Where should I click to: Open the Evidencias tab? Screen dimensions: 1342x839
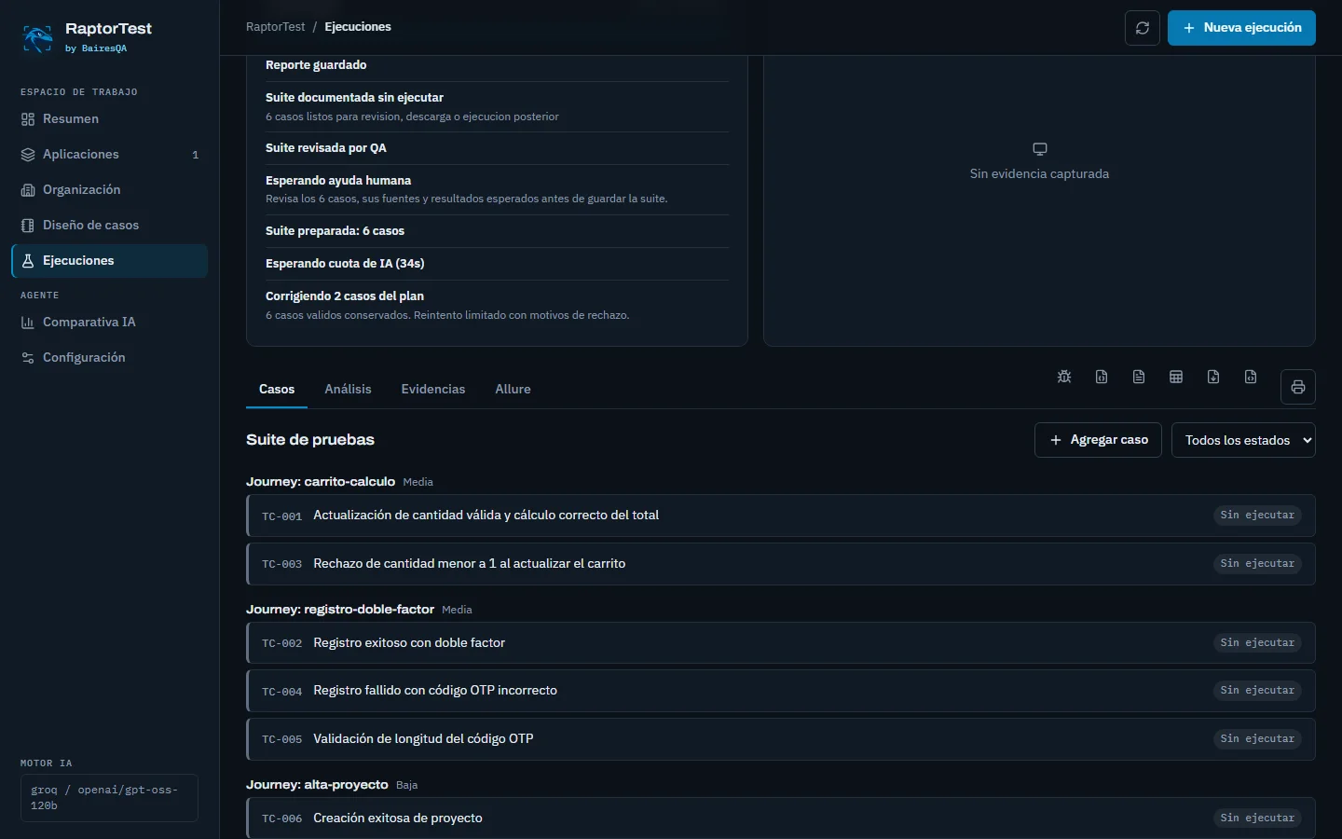[x=433, y=390]
